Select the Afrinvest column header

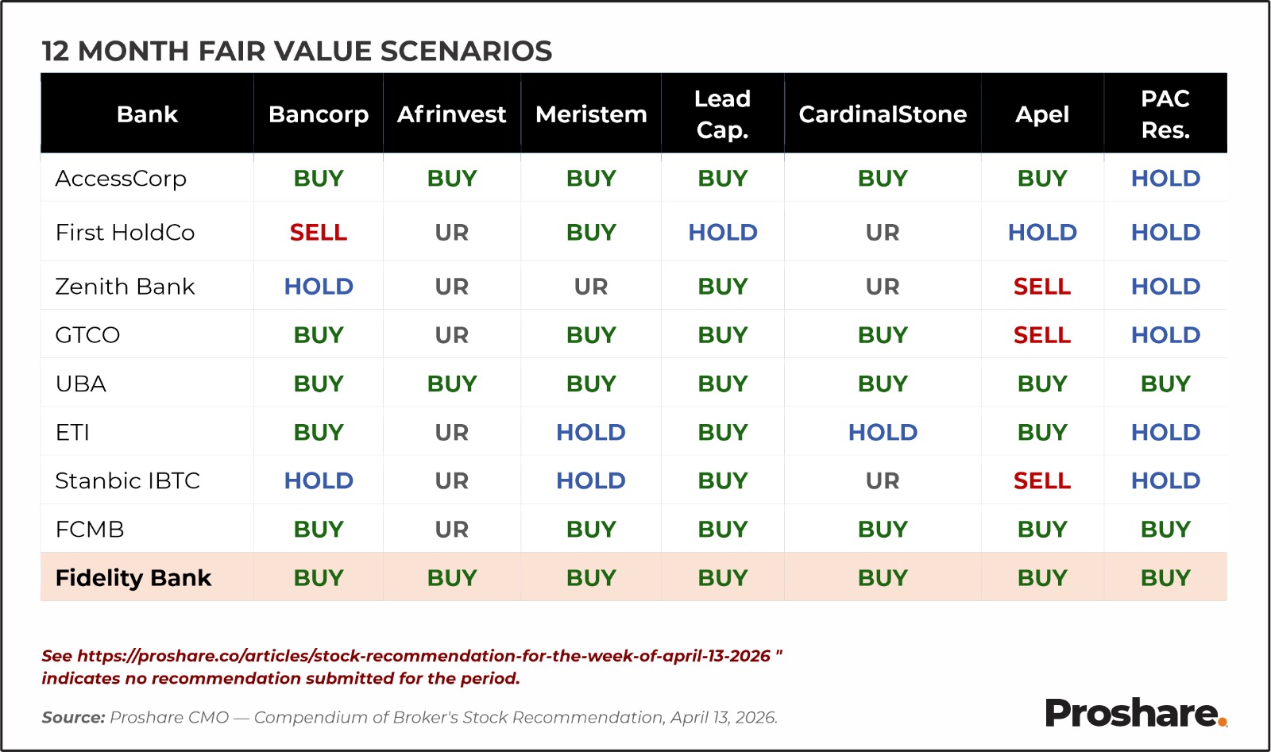coord(451,114)
